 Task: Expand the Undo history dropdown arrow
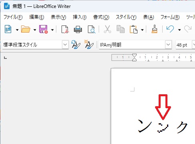(x=179, y=30)
